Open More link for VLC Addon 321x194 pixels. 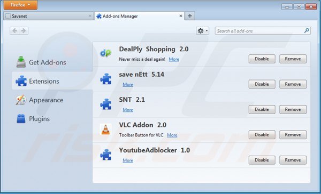coord(172,135)
